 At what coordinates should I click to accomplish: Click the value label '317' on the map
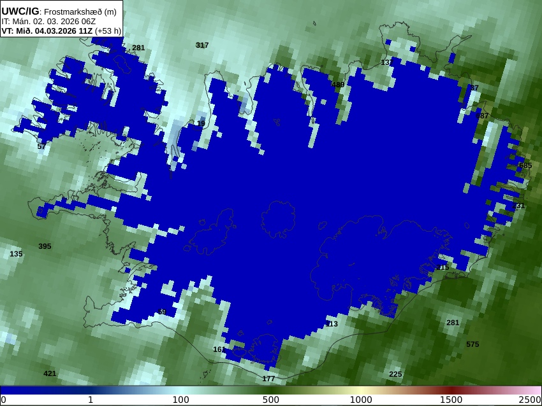(202, 45)
